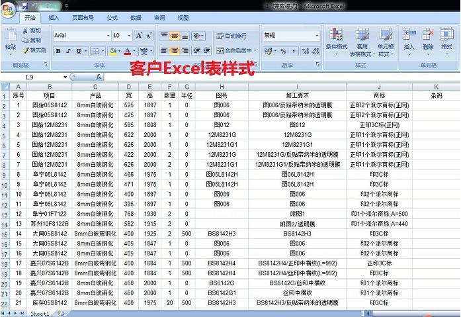Image resolution: width=461 pixels, height=317 pixels.
Task: Open the number format dropdown
Action: point(317,36)
